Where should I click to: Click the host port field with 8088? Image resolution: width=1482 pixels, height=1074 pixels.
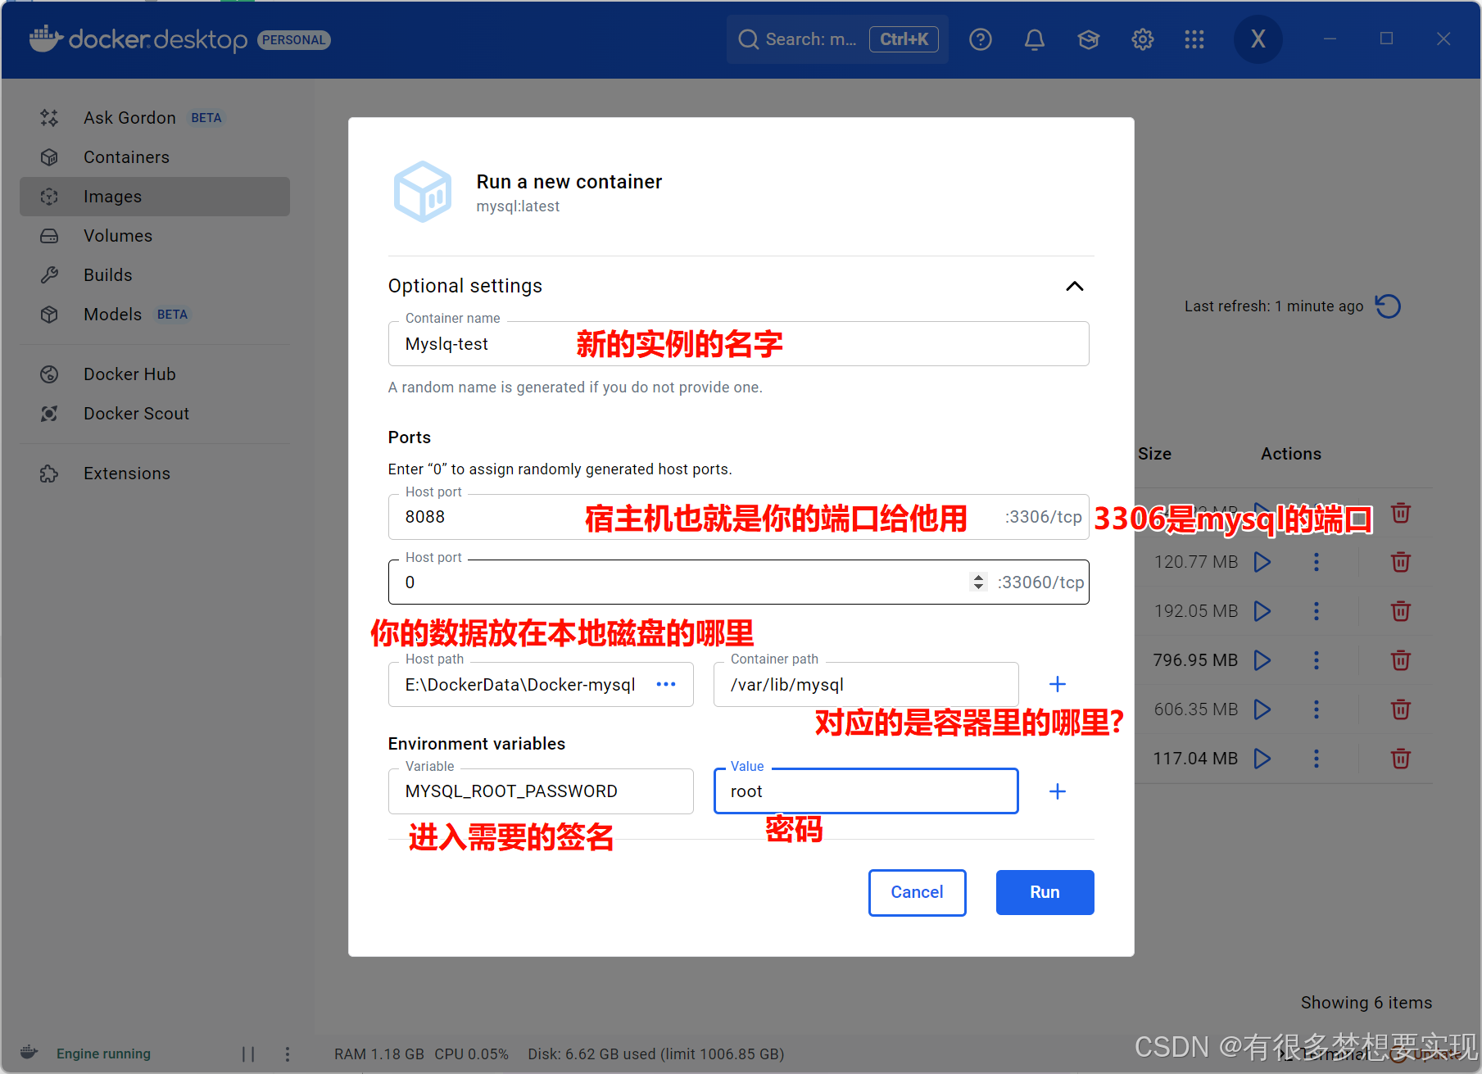(738, 517)
